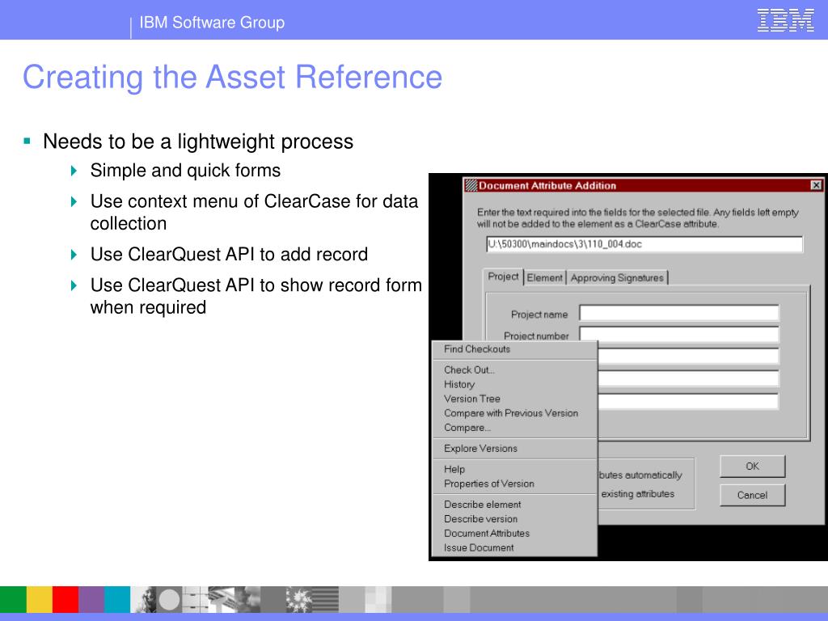Image resolution: width=828 pixels, height=621 pixels.
Task: Click the Project name input field
Action: [678, 313]
